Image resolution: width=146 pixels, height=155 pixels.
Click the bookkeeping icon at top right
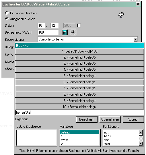(x=121, y=15)
